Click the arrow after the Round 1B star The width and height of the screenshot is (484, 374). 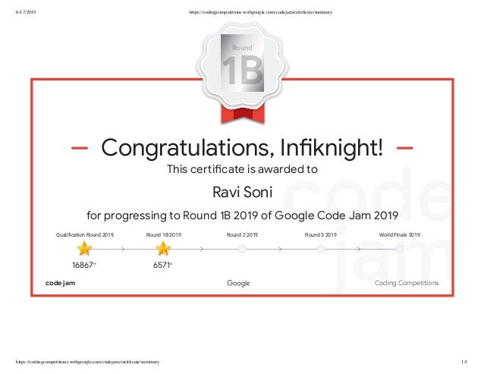(x=202, y=249)
